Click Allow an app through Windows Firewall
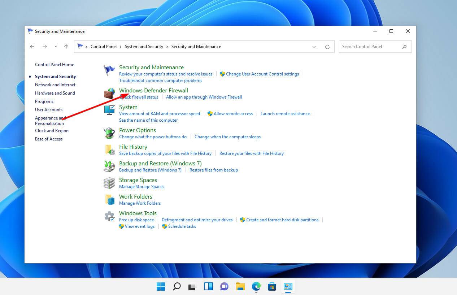Screen dimensions: 457x295 tap(204, 97)
